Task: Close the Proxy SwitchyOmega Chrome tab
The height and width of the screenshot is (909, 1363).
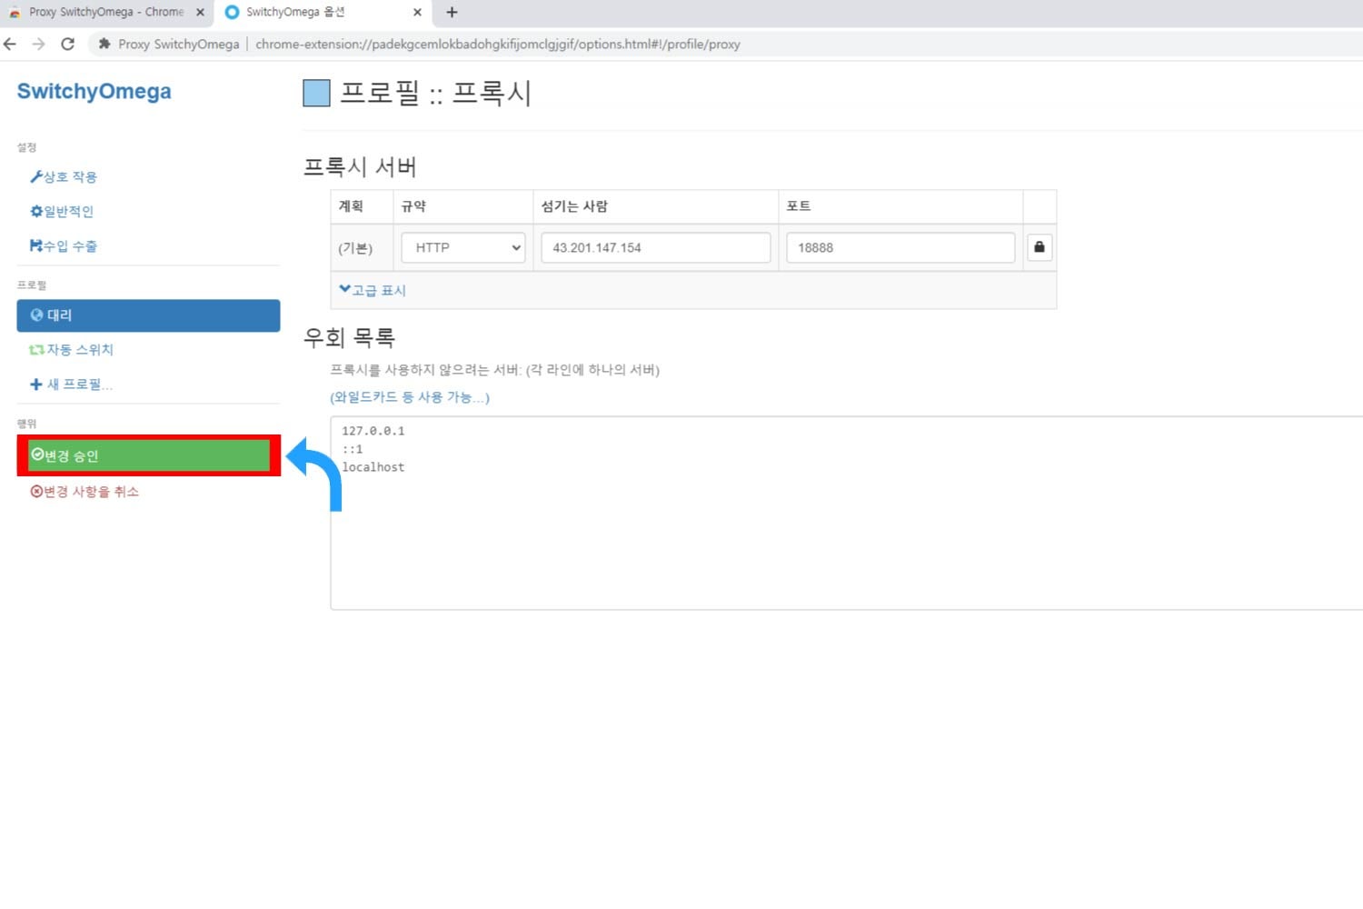Action: tap(200, 13)
